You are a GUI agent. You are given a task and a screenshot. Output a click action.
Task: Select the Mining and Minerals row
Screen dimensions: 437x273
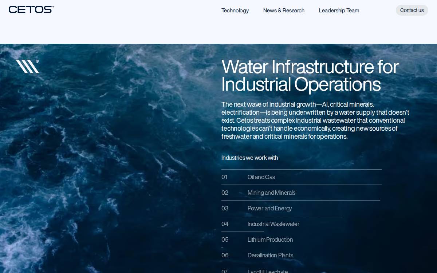[302, 193]
